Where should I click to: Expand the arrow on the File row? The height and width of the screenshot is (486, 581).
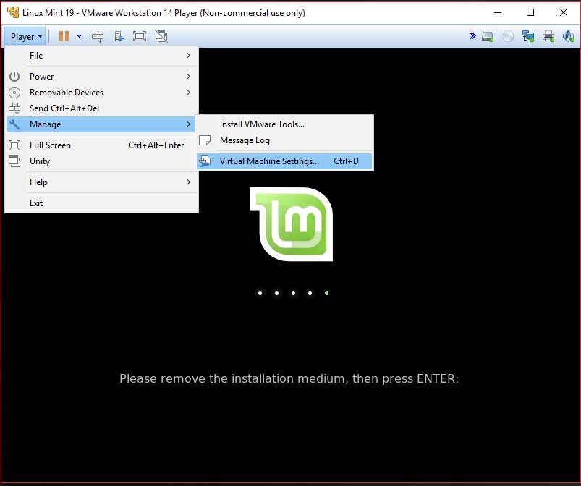tap(189, 56)
